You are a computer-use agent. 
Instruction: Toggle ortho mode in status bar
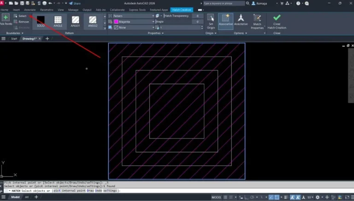click(246, 197)
